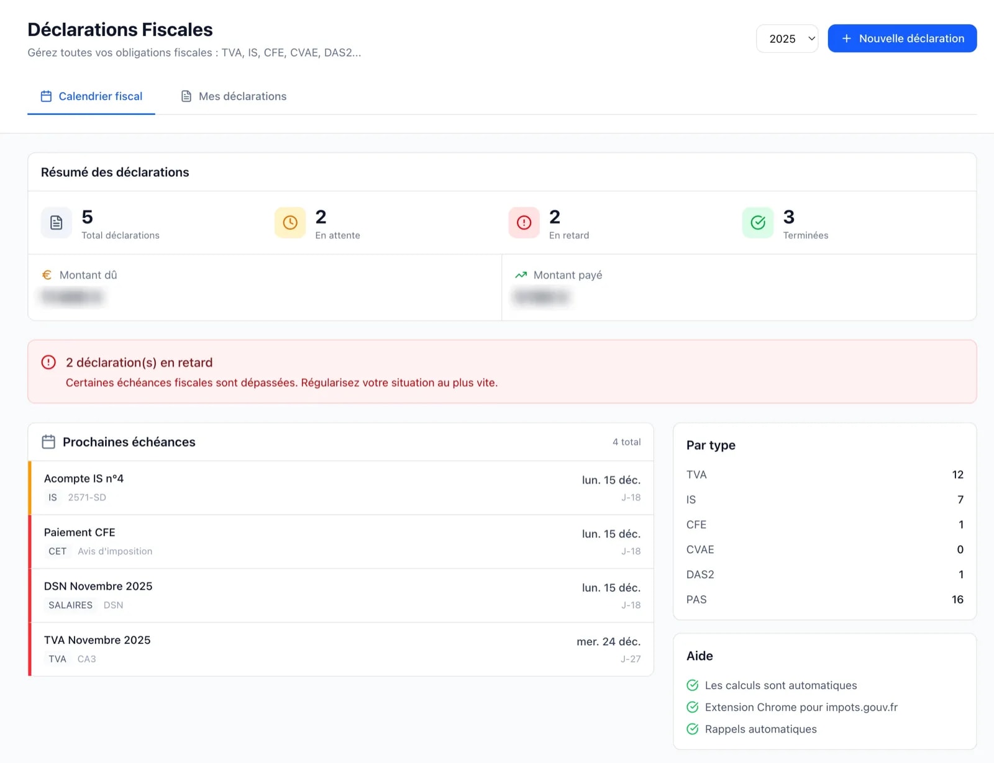Screen dimensions: 994x763
Task: Click the yellow clock icon for En attente
Action: [x=290, y=223]
